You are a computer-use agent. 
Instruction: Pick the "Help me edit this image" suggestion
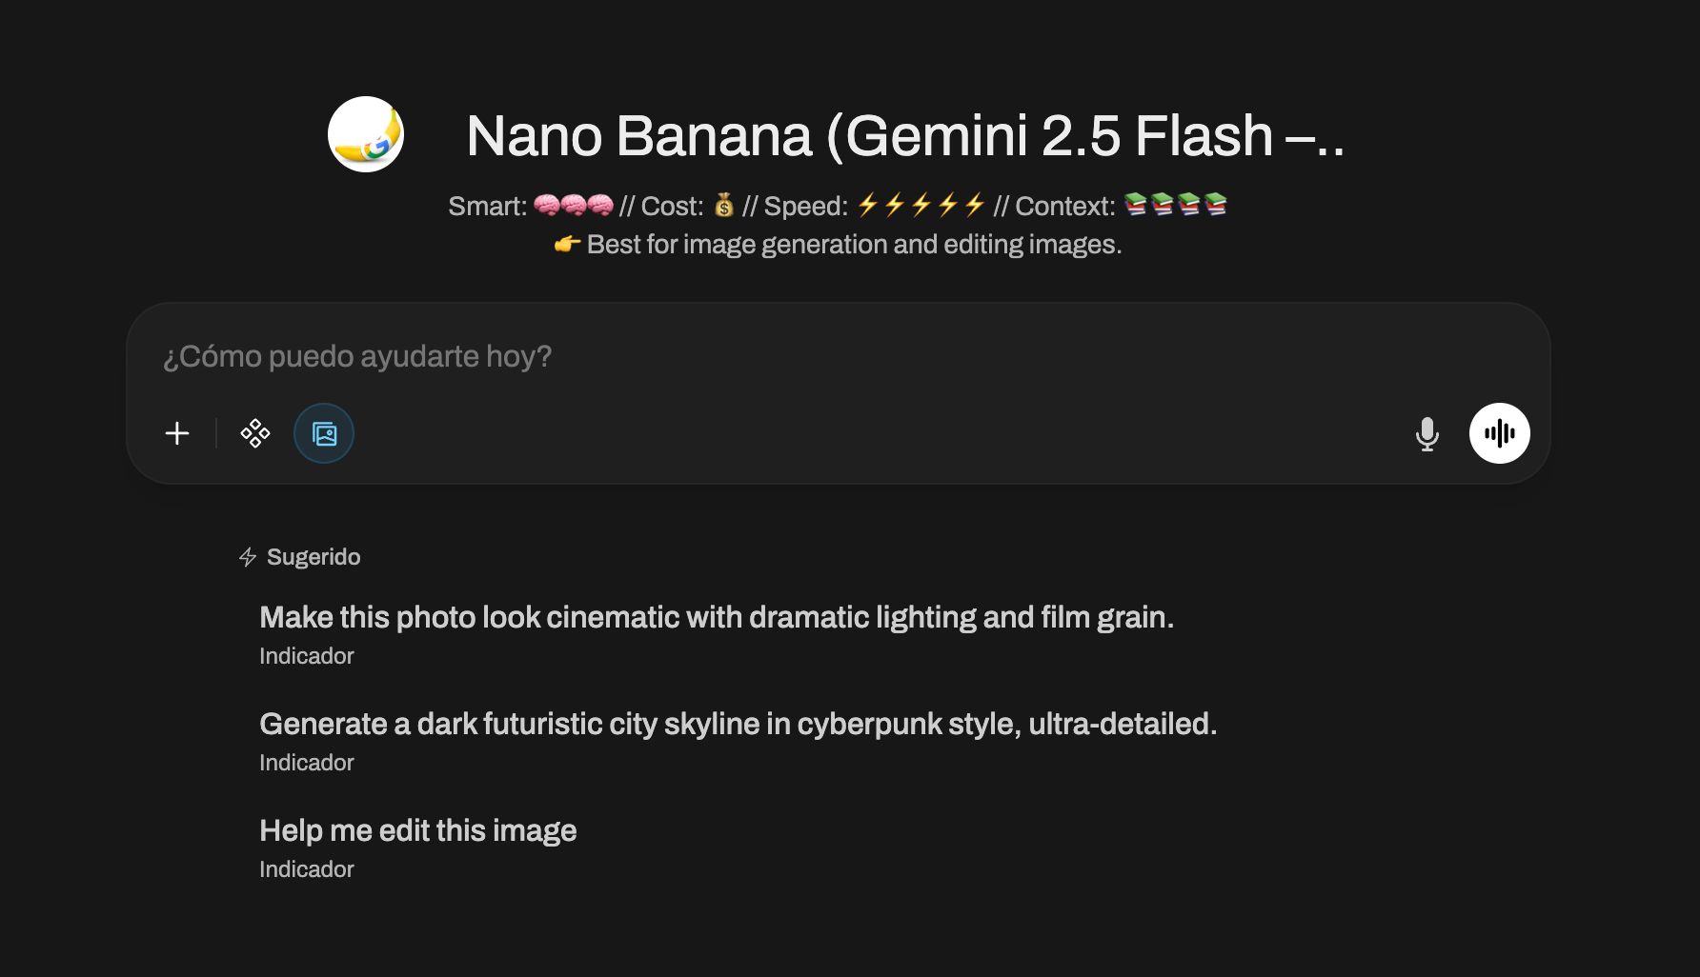point(417,831)
